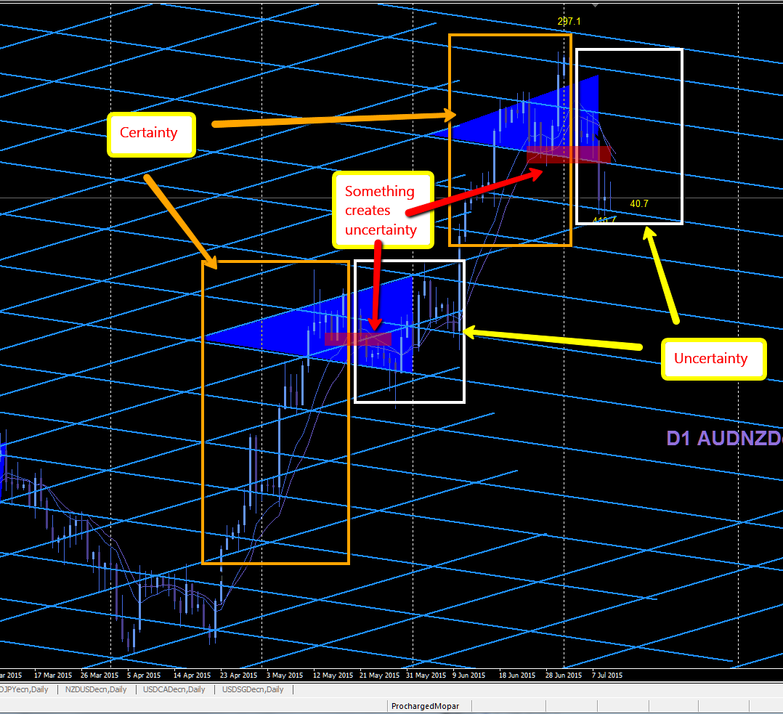Viewport: 783px width, 714px height.
Task: Click the 14 Apr 2015 date label
Action: coord(192,675)
